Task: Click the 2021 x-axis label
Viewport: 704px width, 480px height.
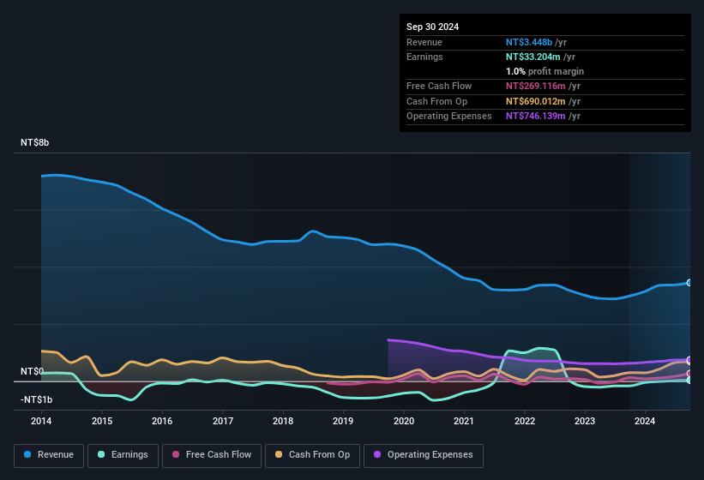Action: [464, 421]
